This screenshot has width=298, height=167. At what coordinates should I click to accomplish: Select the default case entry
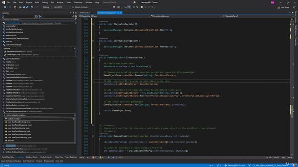11,141
